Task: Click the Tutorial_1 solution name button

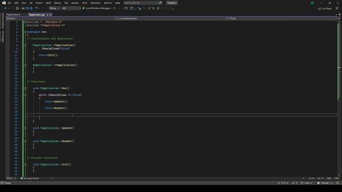Action: coord(172,3)
